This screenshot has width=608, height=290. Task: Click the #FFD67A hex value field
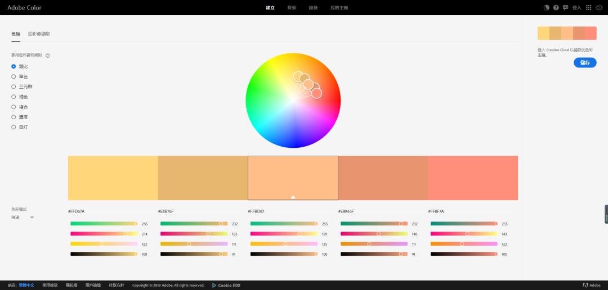(x=77, y=211)
